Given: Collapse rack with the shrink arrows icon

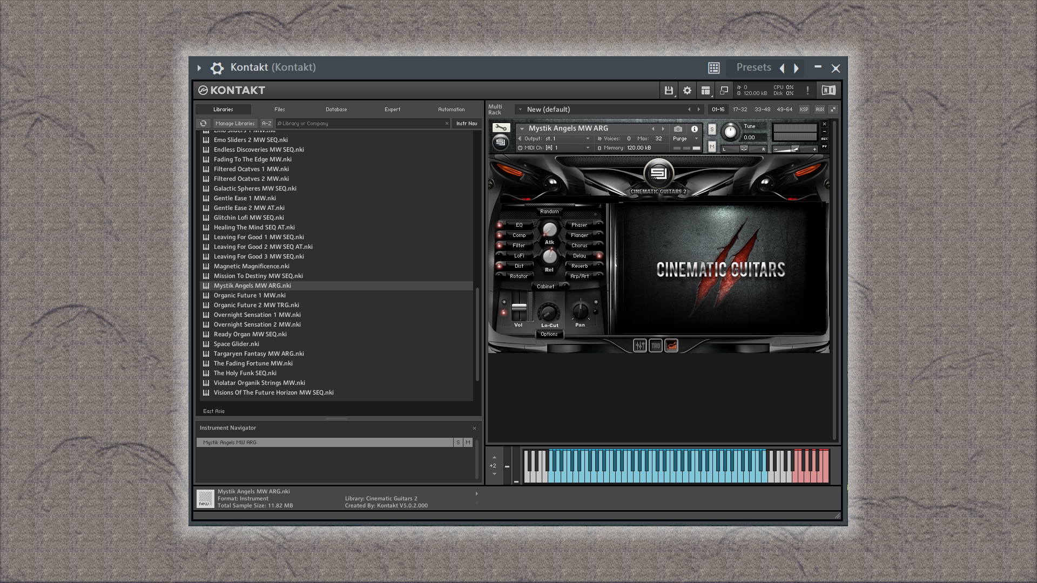Looking at the screenshot, I should 833,109.
